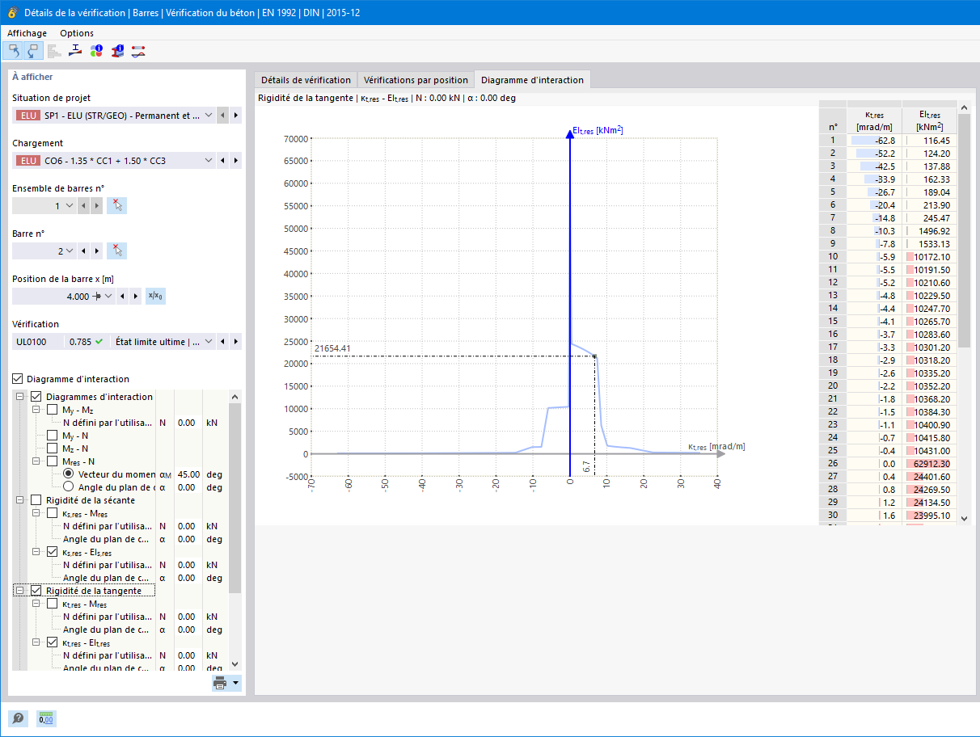Collapse the Diagrammes d'interaction tree node
The width and height of the screenshot is (980, 737).
click(20, 397)
